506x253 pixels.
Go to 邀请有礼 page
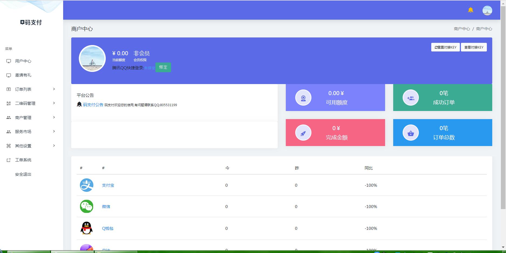(x=23, y=75)
